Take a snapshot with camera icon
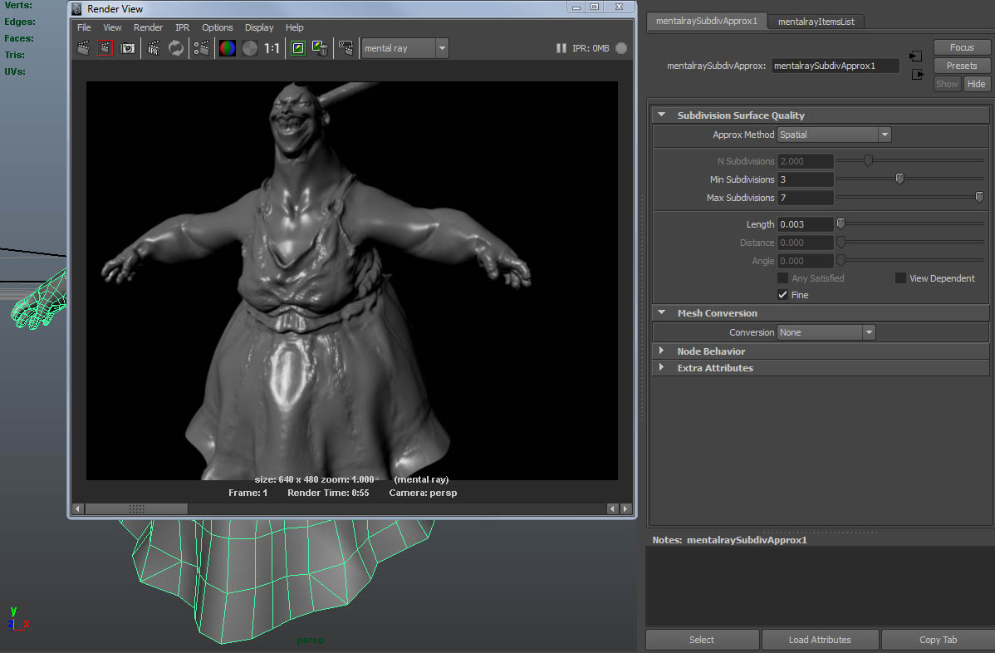 pos(128,48)
